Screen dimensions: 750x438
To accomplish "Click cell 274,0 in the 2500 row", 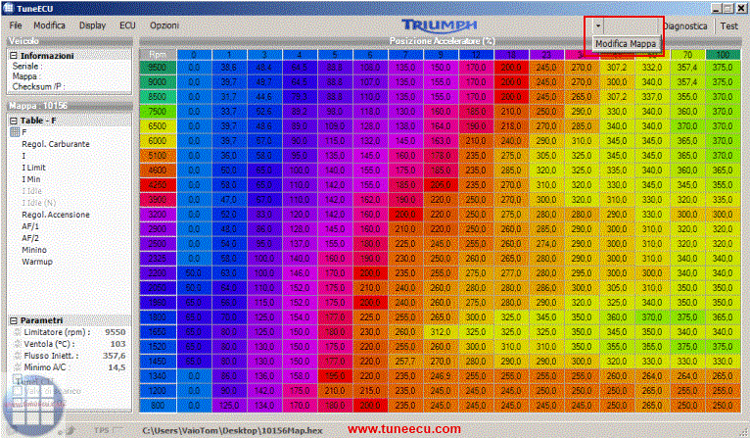I will pos(546,244).
